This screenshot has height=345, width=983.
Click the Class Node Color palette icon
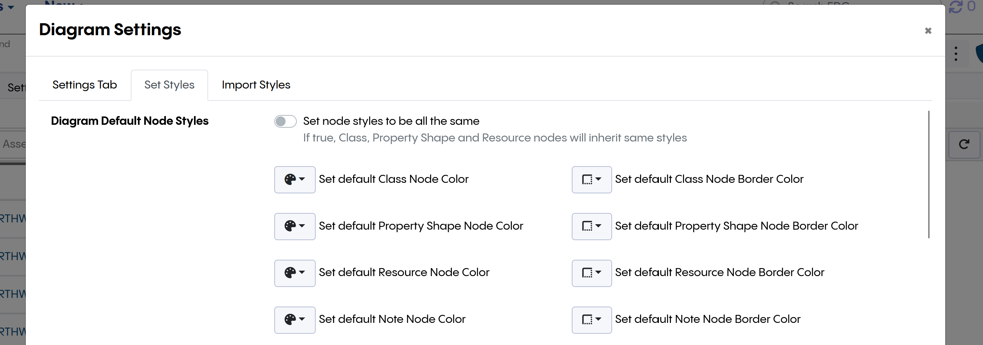pos(290,180)
